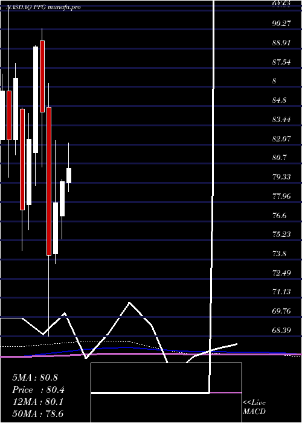
Task: Select the 71.13 price axis label
Action: point(281,292)
